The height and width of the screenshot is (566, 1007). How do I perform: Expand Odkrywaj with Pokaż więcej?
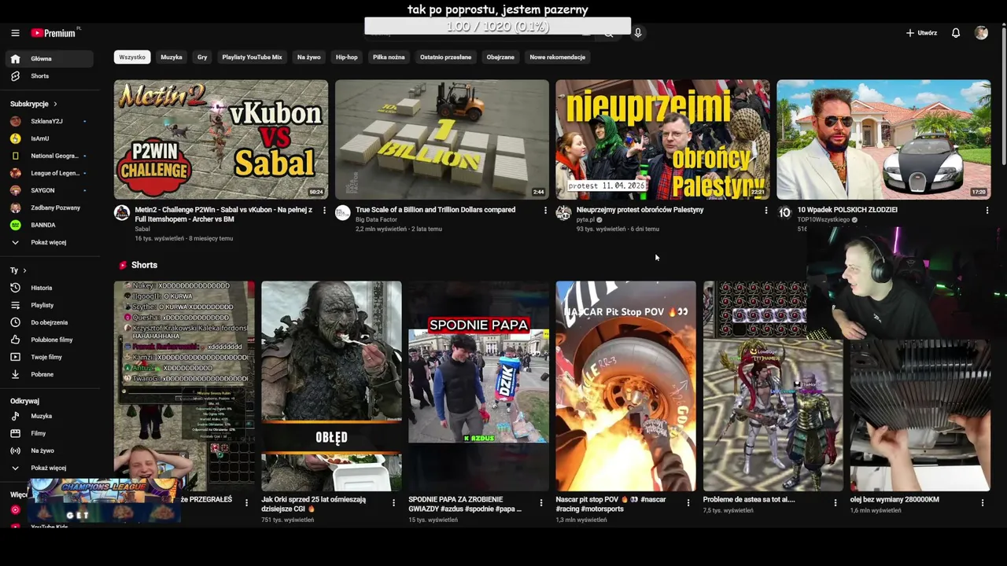coord(49,468)
